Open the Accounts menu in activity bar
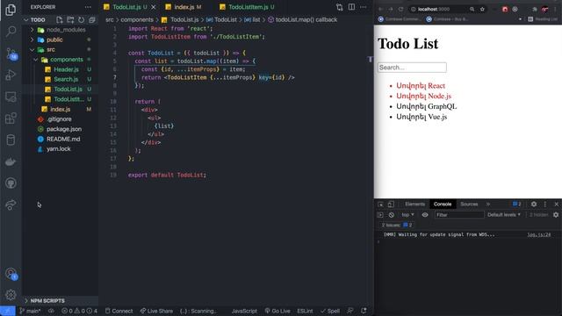562x316 pixels. coord(11,274)
